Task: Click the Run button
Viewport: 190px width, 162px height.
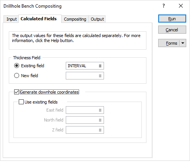Action: (172, 19)
